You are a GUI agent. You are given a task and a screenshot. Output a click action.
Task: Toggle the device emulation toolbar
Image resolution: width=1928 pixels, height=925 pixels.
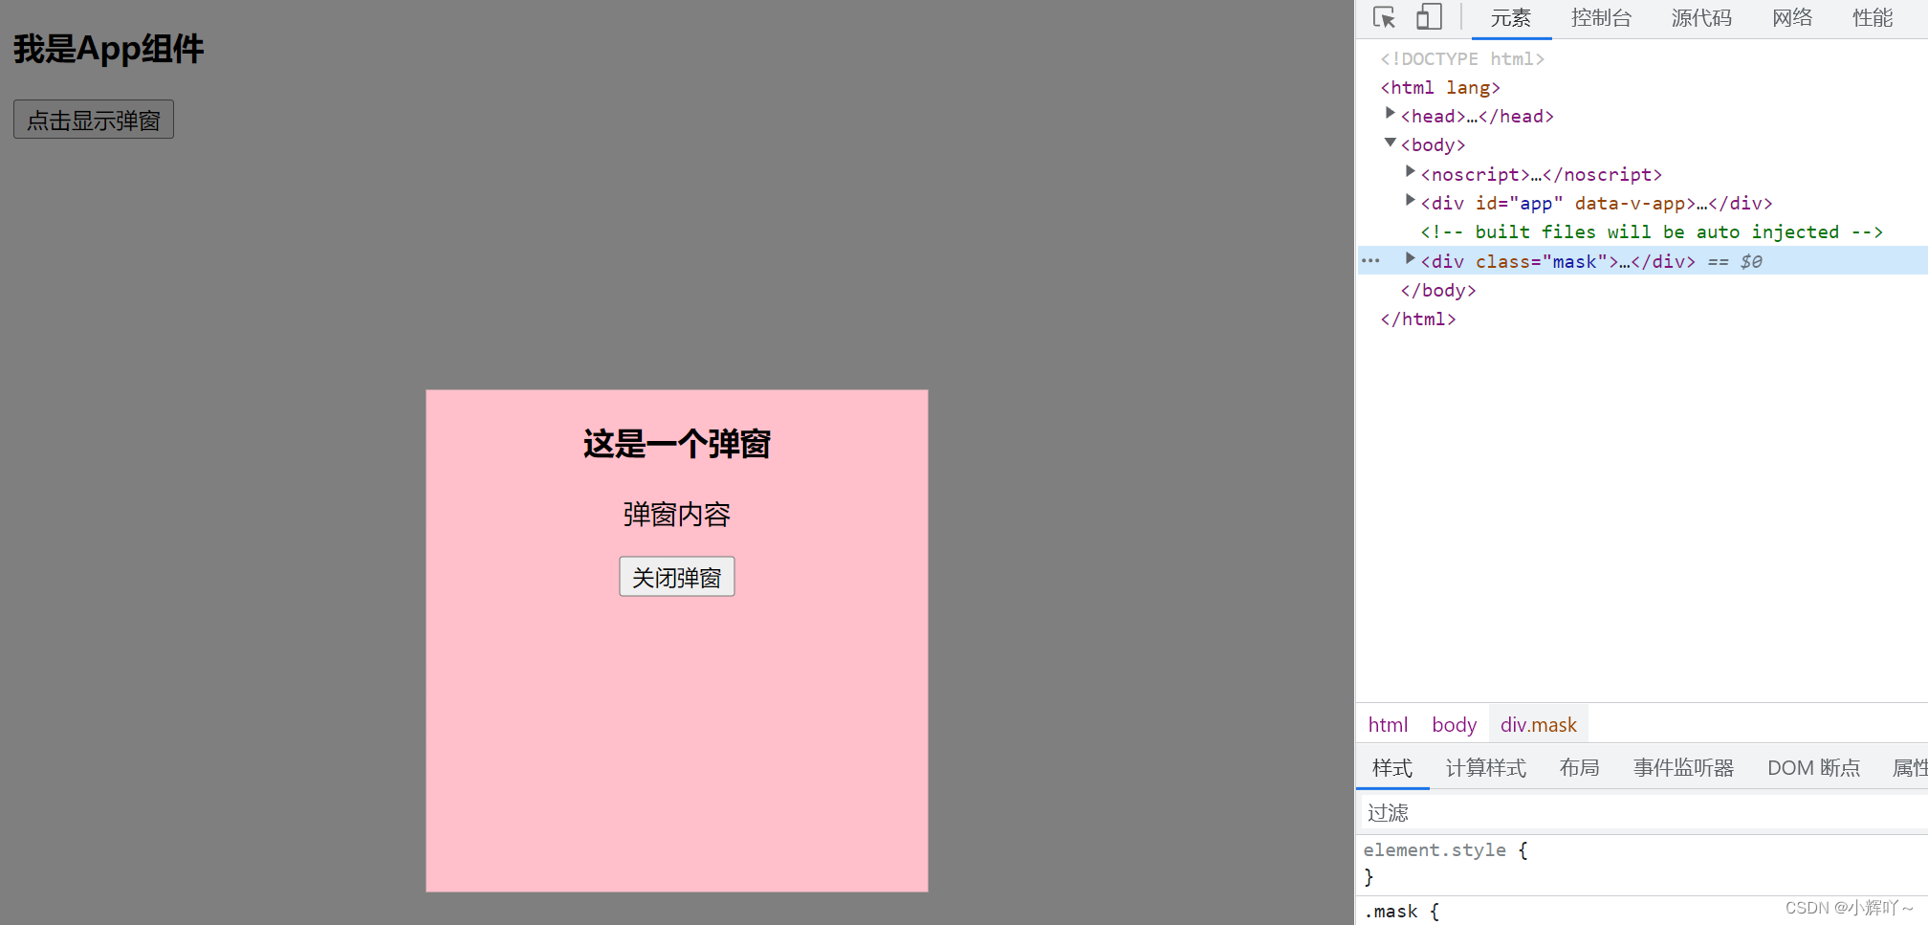(1429, 17)
